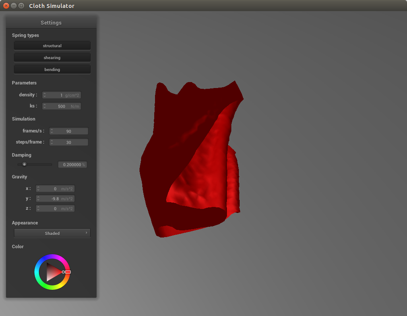This screenshot has width=407, height=316.
Task: Click the gravity y spinner arrows
Action: (39, 199)
